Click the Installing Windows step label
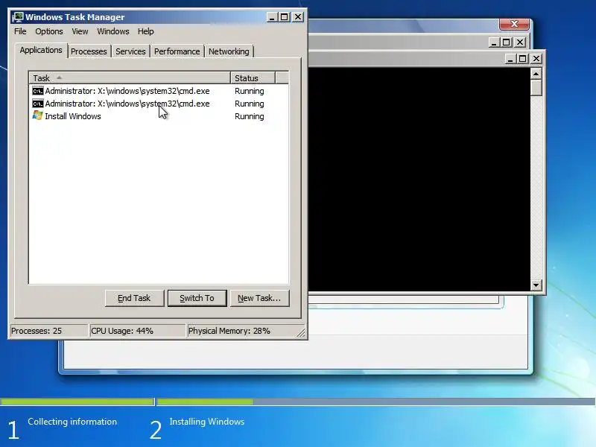Viewport: 596px width, 447px height. pos(207,422)
